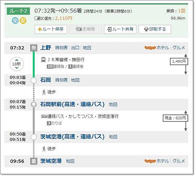Open 地図 for 茨城空港 bus stop
The height and width of the screenshot is (176, 195).
coord(113,137)
